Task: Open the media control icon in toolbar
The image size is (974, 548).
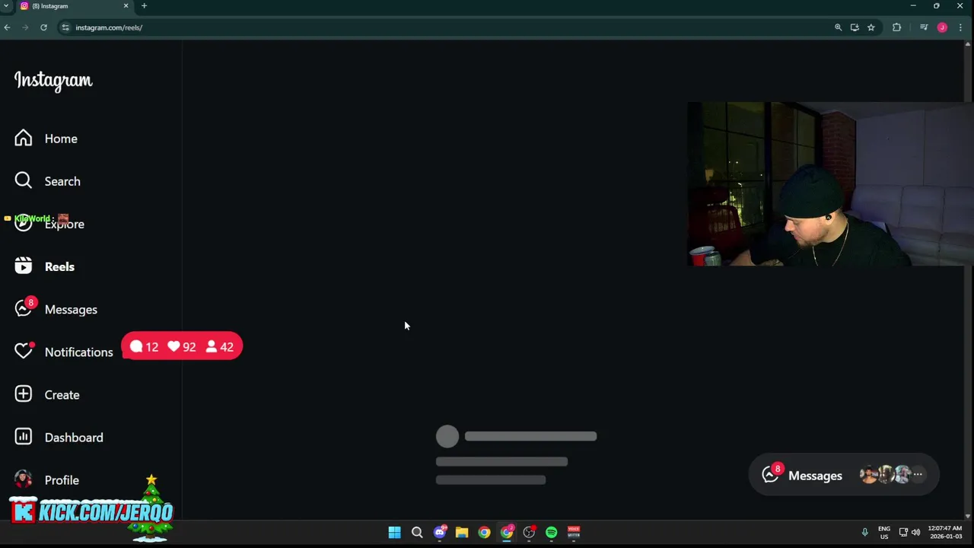Action: (x=924, y=27)
